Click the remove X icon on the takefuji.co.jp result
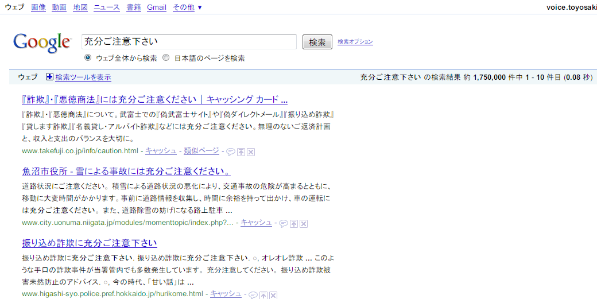Screen dimensions: 597x299 tap(250, 152)
